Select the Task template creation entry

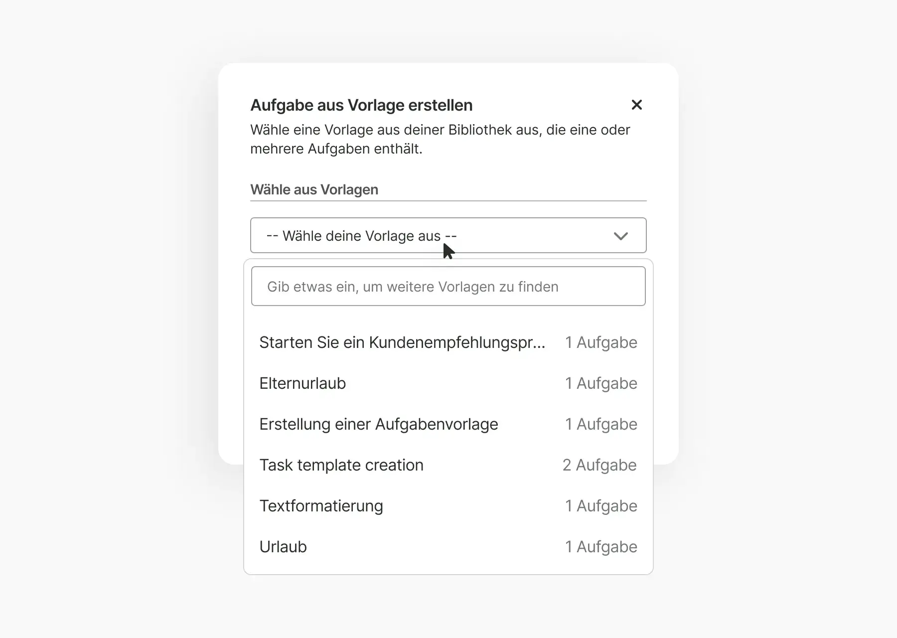[x=341, y=465]
